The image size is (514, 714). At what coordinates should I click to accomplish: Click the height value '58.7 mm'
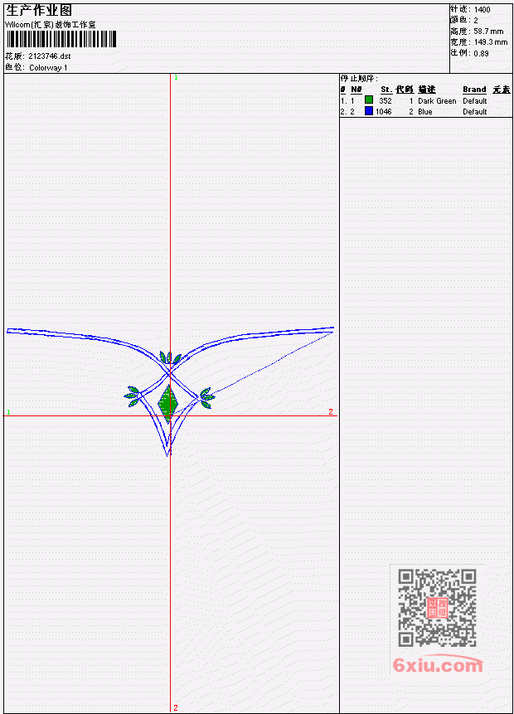pos(488,32)
